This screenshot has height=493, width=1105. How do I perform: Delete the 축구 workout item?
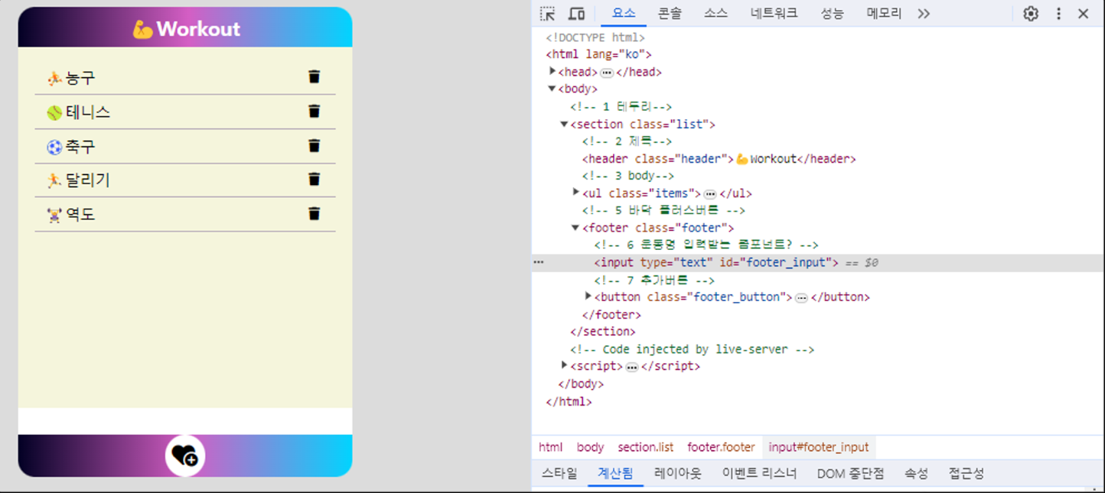click(314, 145)
